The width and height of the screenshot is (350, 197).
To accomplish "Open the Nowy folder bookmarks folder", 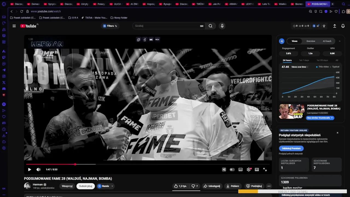I will click(x=119, y=18).
